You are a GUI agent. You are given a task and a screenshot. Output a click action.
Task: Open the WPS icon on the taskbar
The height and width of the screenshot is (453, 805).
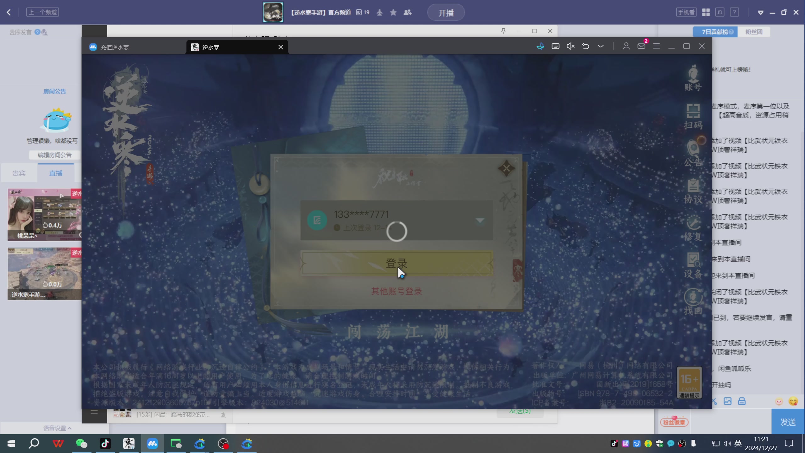[x=58, y=444]
